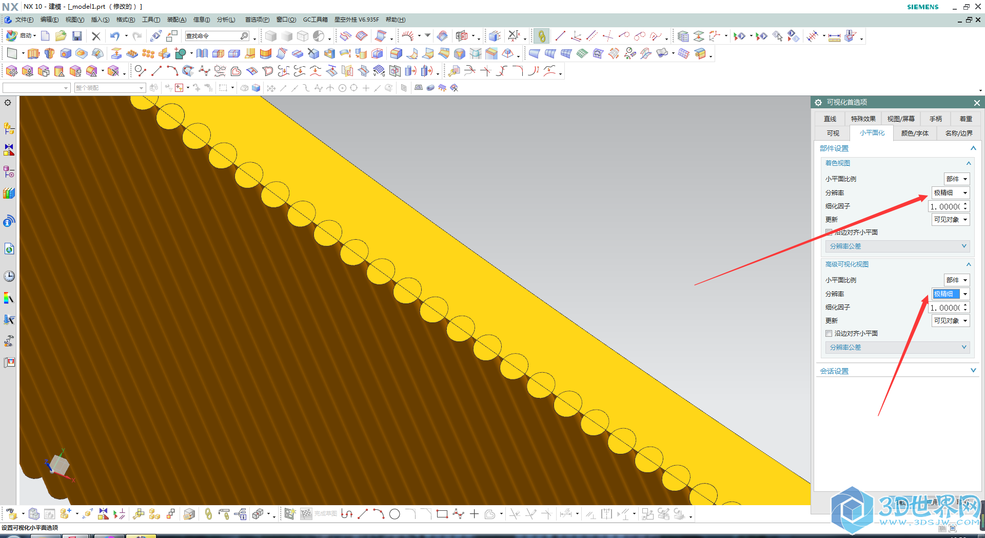This screenshot has width=985, height=538.
Task: Select the Arc curve tool in the third toolbar row
Action: (172, 71)
